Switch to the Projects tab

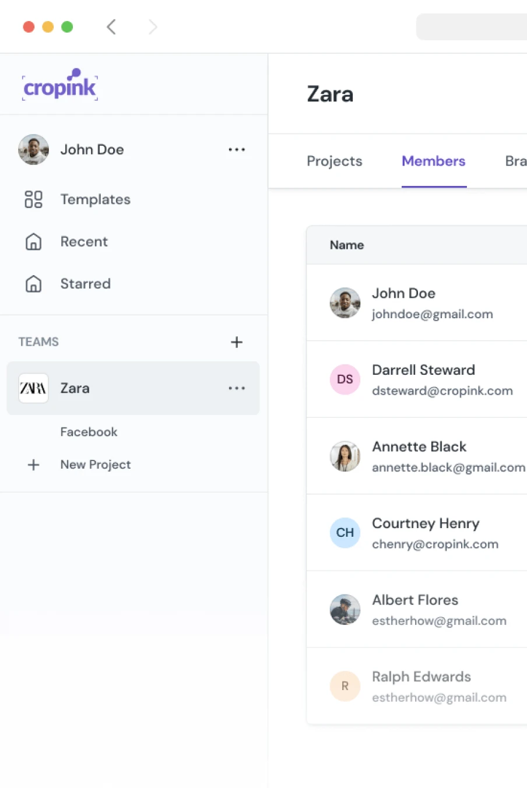point(334,161)
